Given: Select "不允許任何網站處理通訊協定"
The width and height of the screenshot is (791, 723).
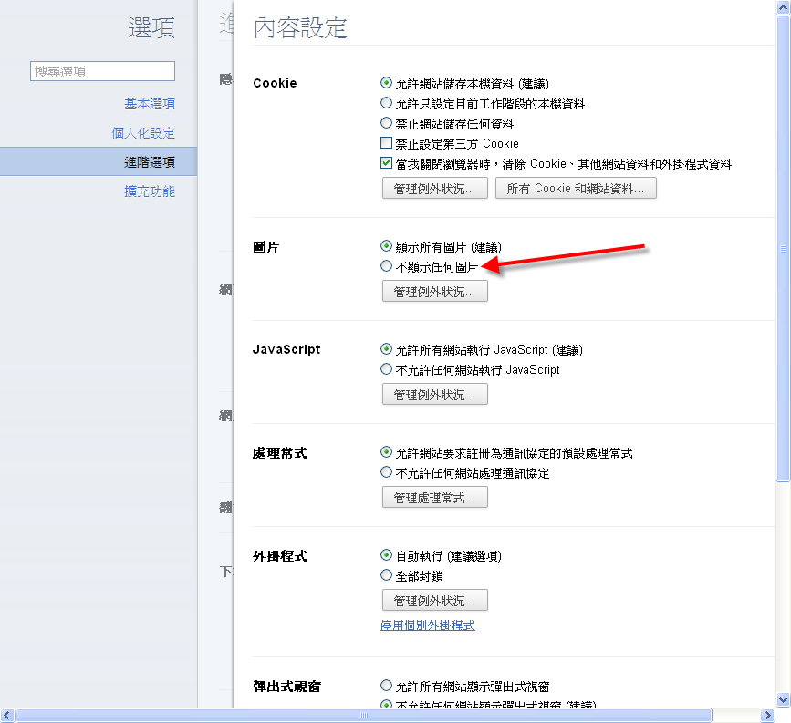Looking at the screenshot, I should [x=386, y=470].
